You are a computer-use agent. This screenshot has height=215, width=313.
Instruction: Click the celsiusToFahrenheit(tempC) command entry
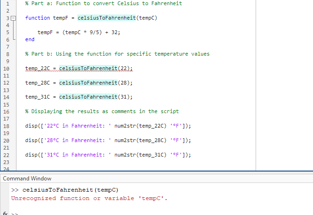pos(70,190)
